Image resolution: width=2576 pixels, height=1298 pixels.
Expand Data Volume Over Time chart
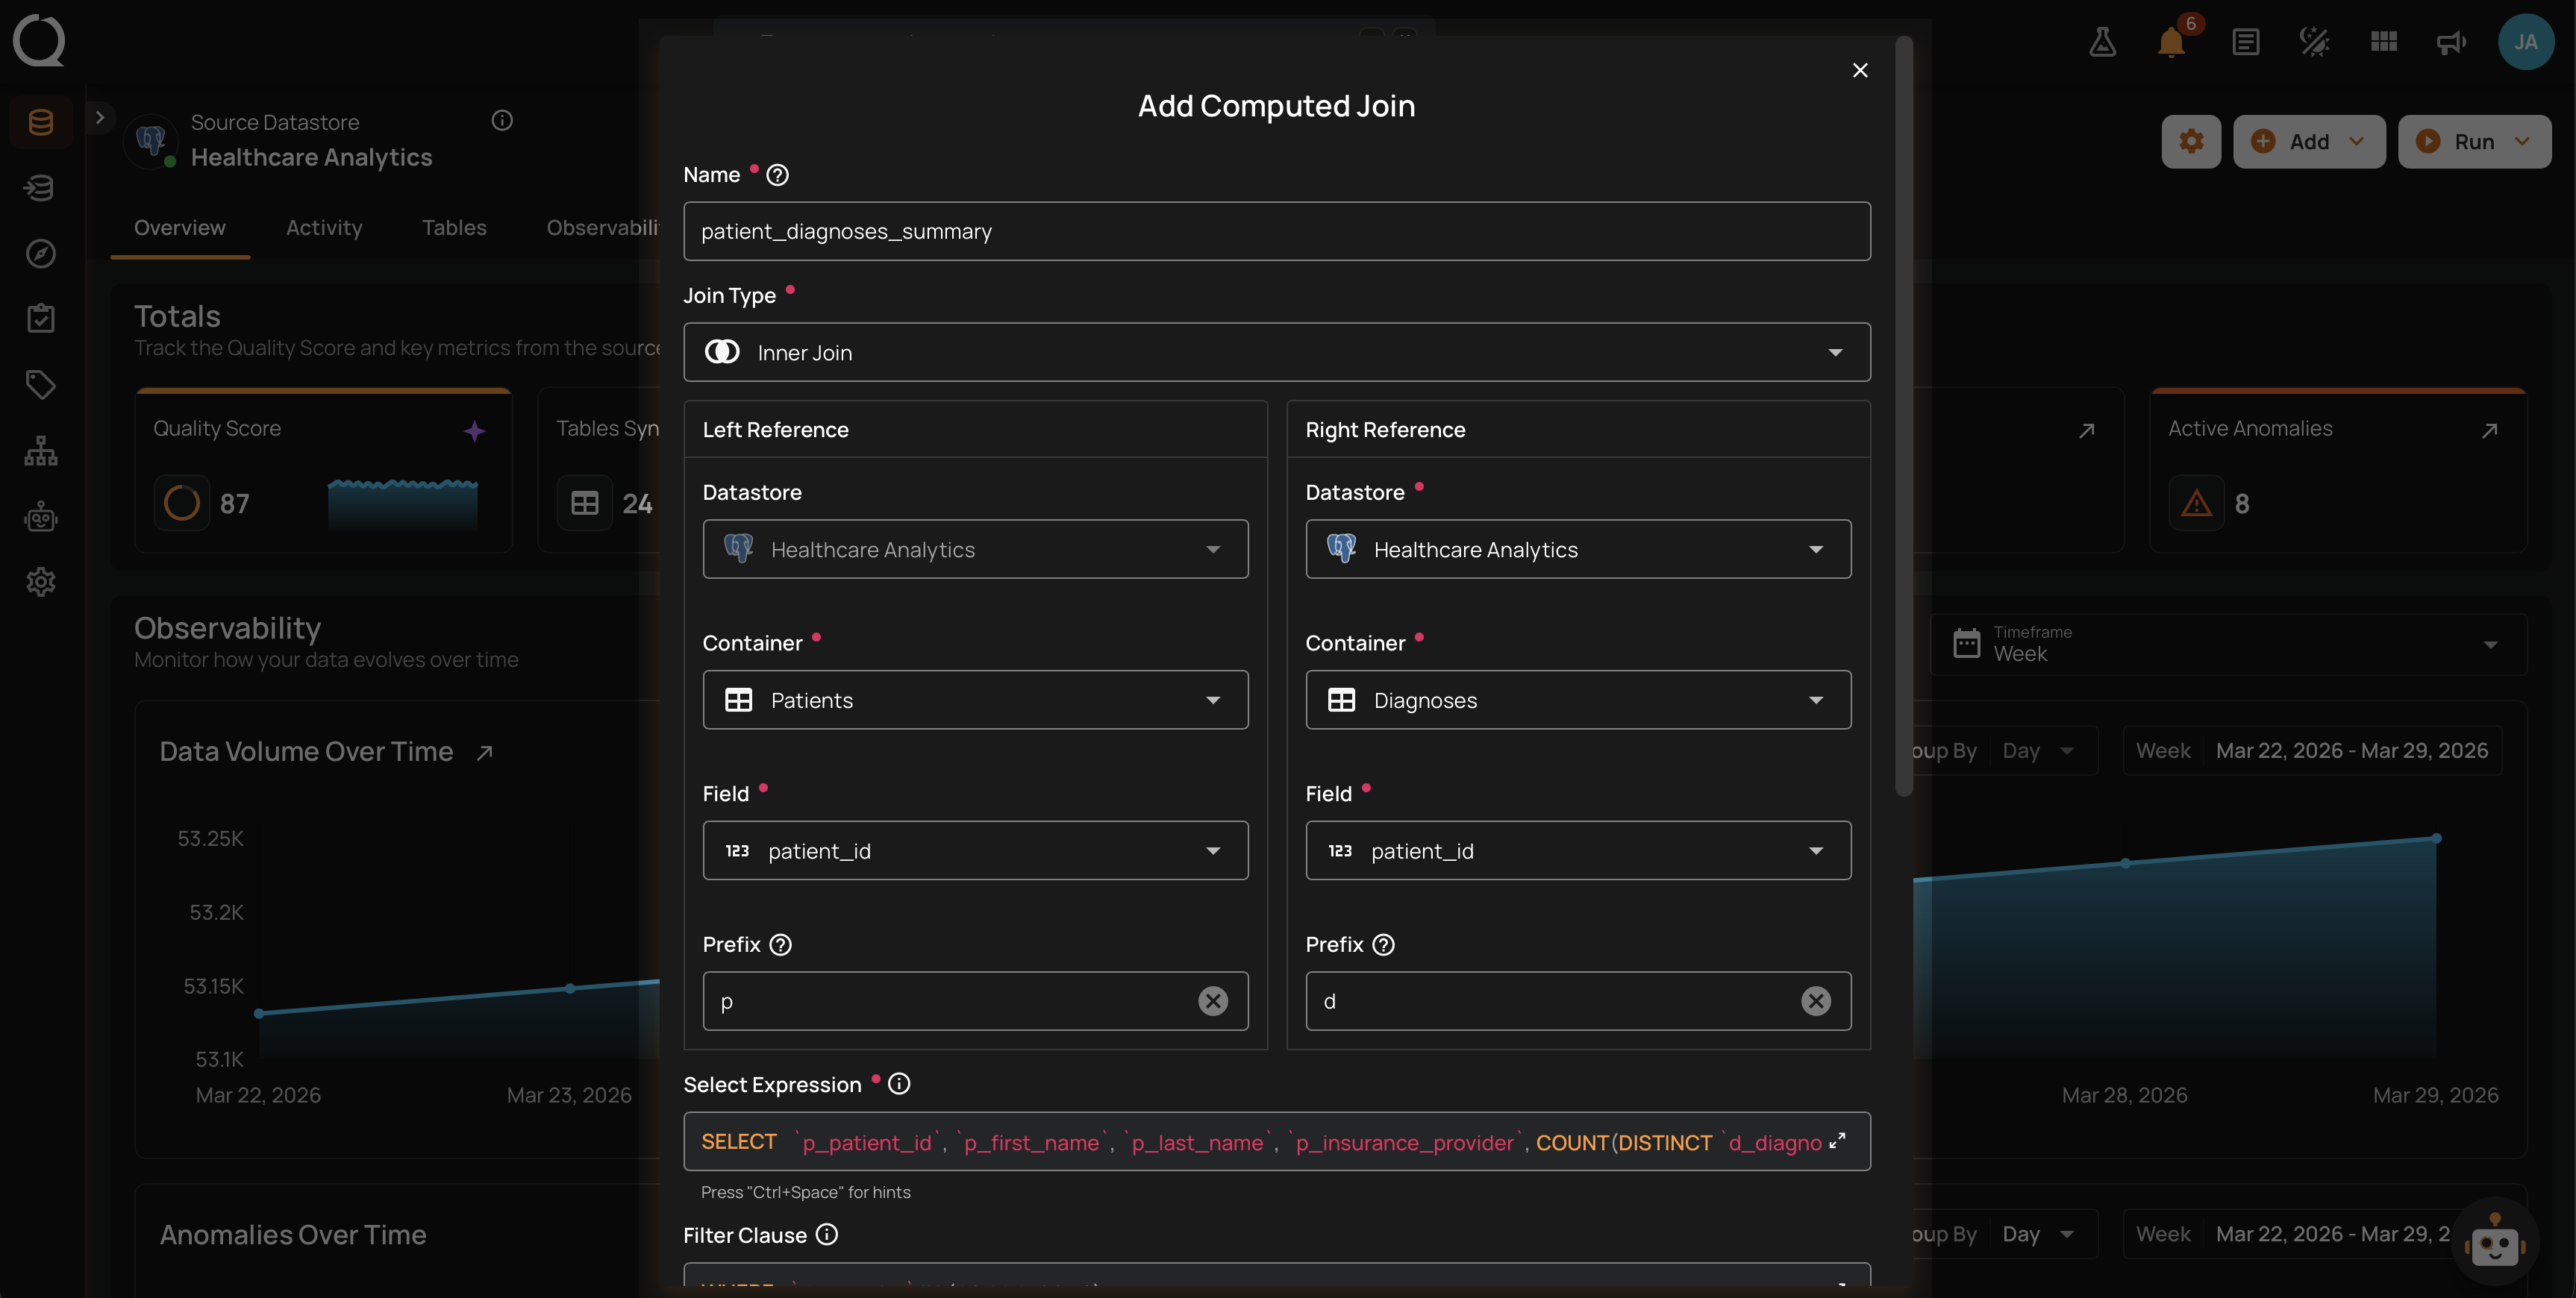485,753
